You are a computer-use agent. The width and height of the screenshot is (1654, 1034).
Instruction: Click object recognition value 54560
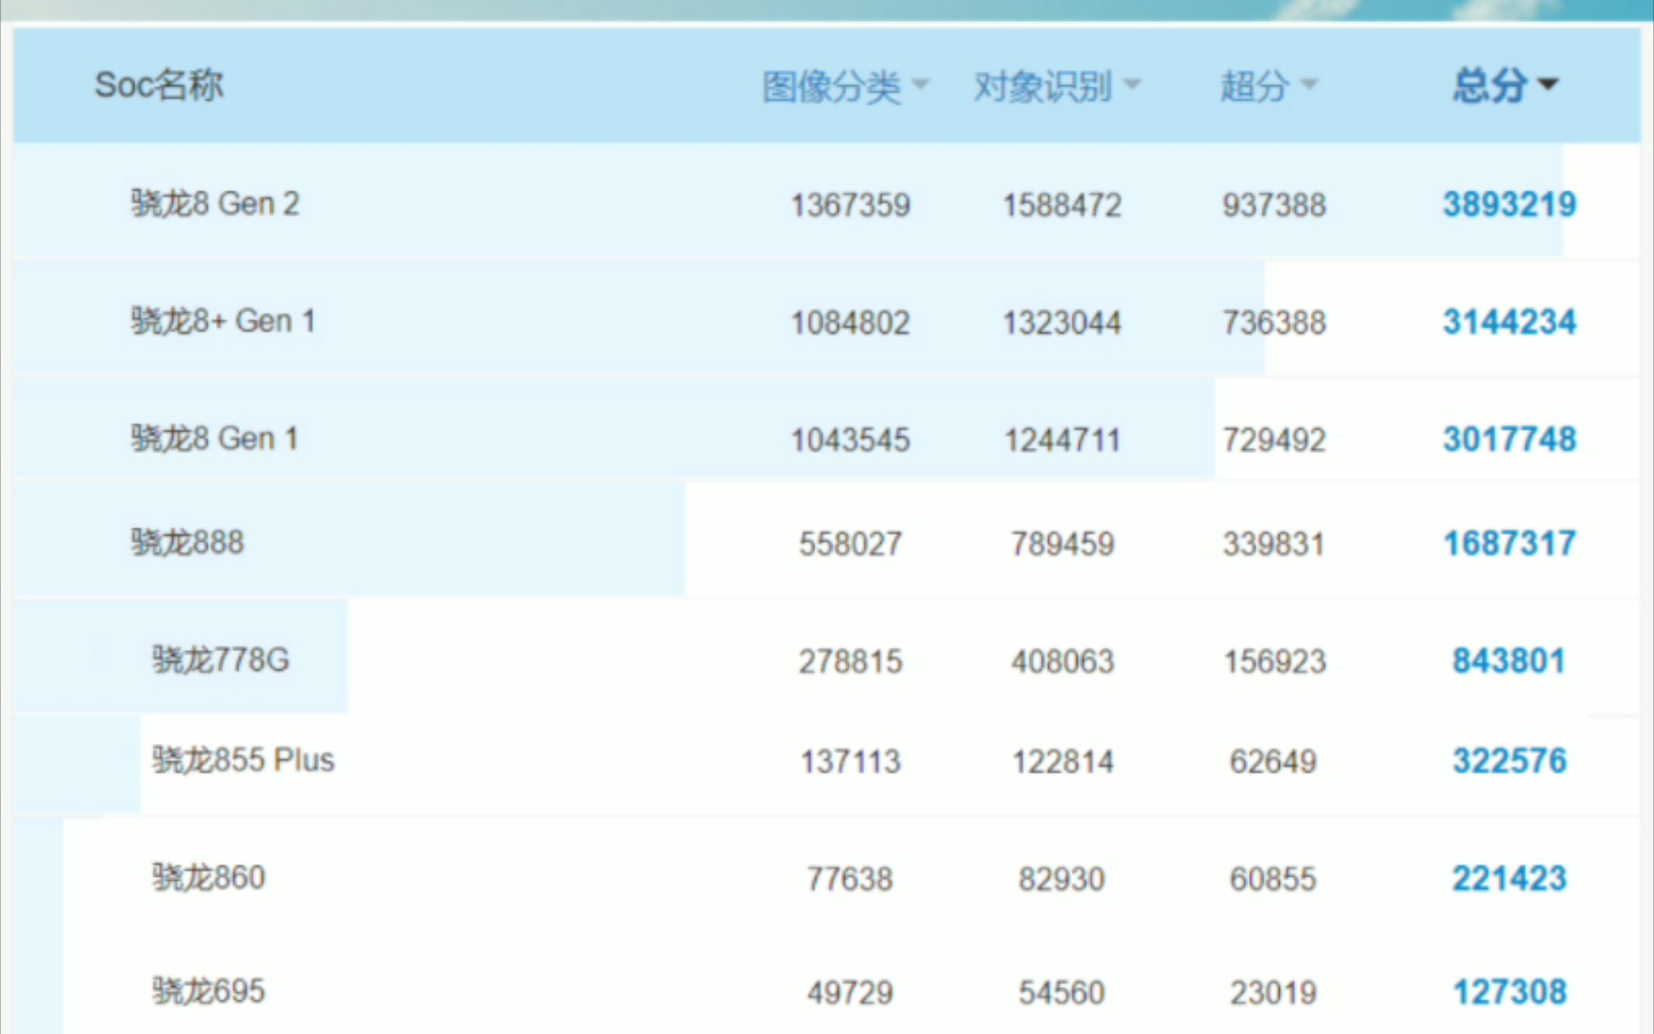pyautogui.click(x=1062, y=993)
